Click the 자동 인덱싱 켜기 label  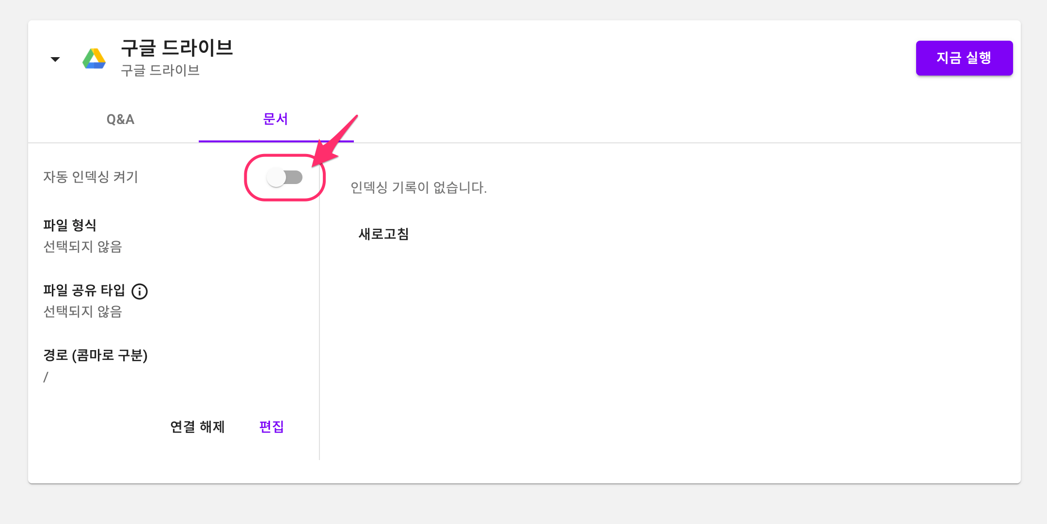(91, 177)
